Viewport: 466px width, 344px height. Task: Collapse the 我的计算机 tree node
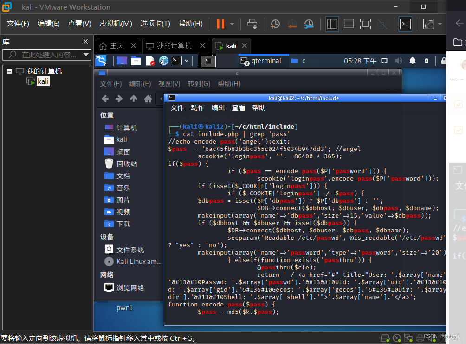pos(9,71)
